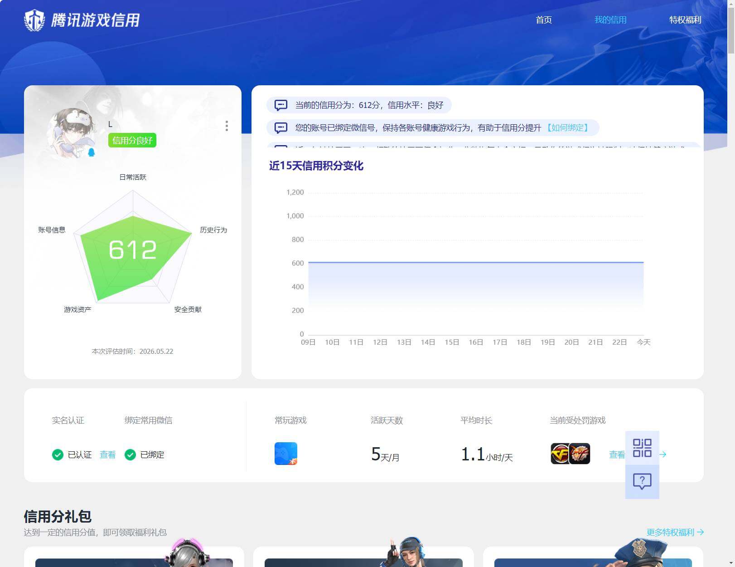Click the 信用分礼包 section heading
This screenshot has height=567, width=735.
(58, 516)
